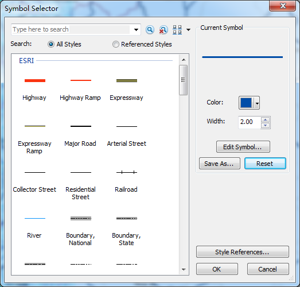Pick the Major Road symbol
Image resolution: width=300 pixels, height=287 pixels.
tap(80, 136)
